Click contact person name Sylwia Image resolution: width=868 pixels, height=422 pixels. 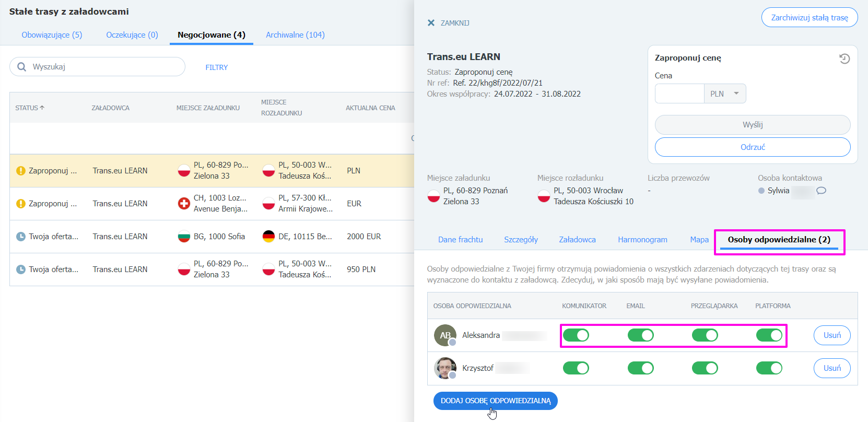778,191
